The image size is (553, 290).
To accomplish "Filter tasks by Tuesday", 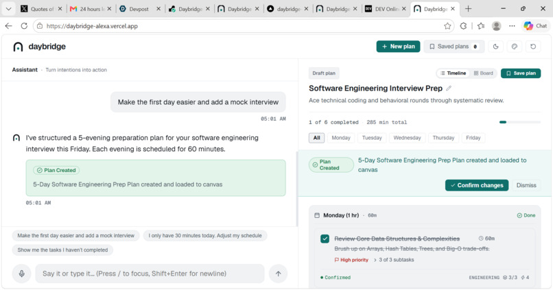I will [372, 138].
